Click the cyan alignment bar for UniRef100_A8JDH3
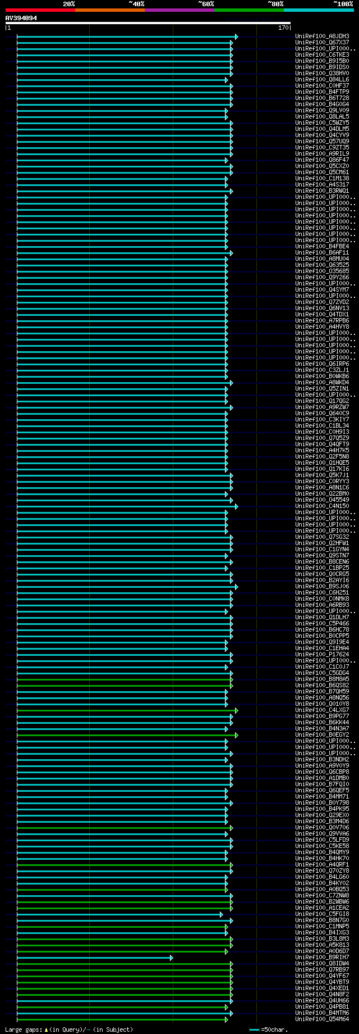Viewport: 359px width, 1034px height. pos(127,37)
